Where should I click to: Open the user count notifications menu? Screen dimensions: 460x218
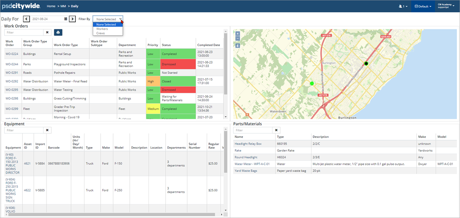point(403,7)
